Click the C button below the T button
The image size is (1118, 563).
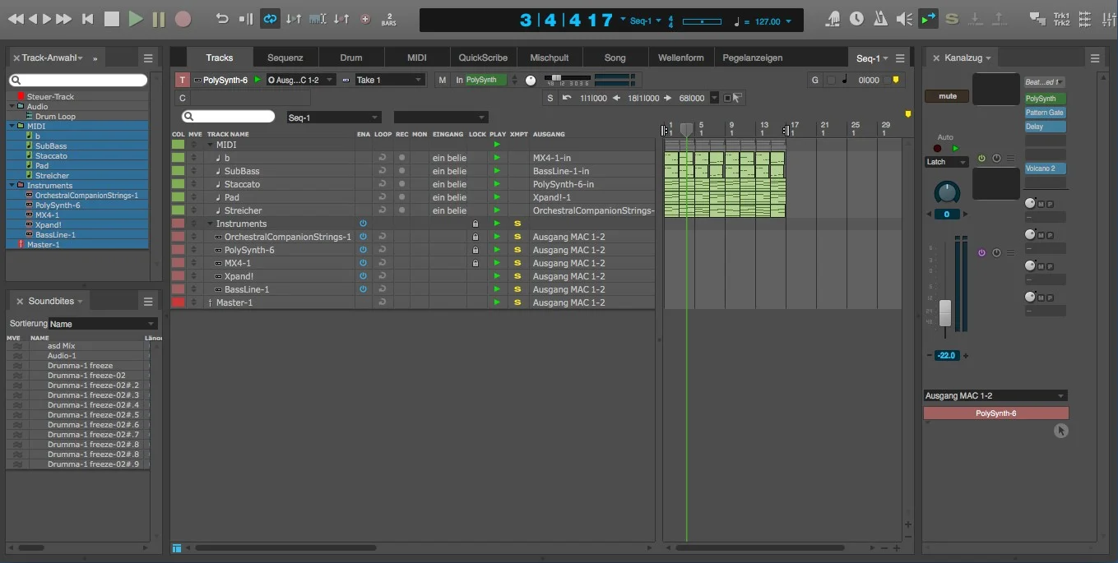(183, 98)
